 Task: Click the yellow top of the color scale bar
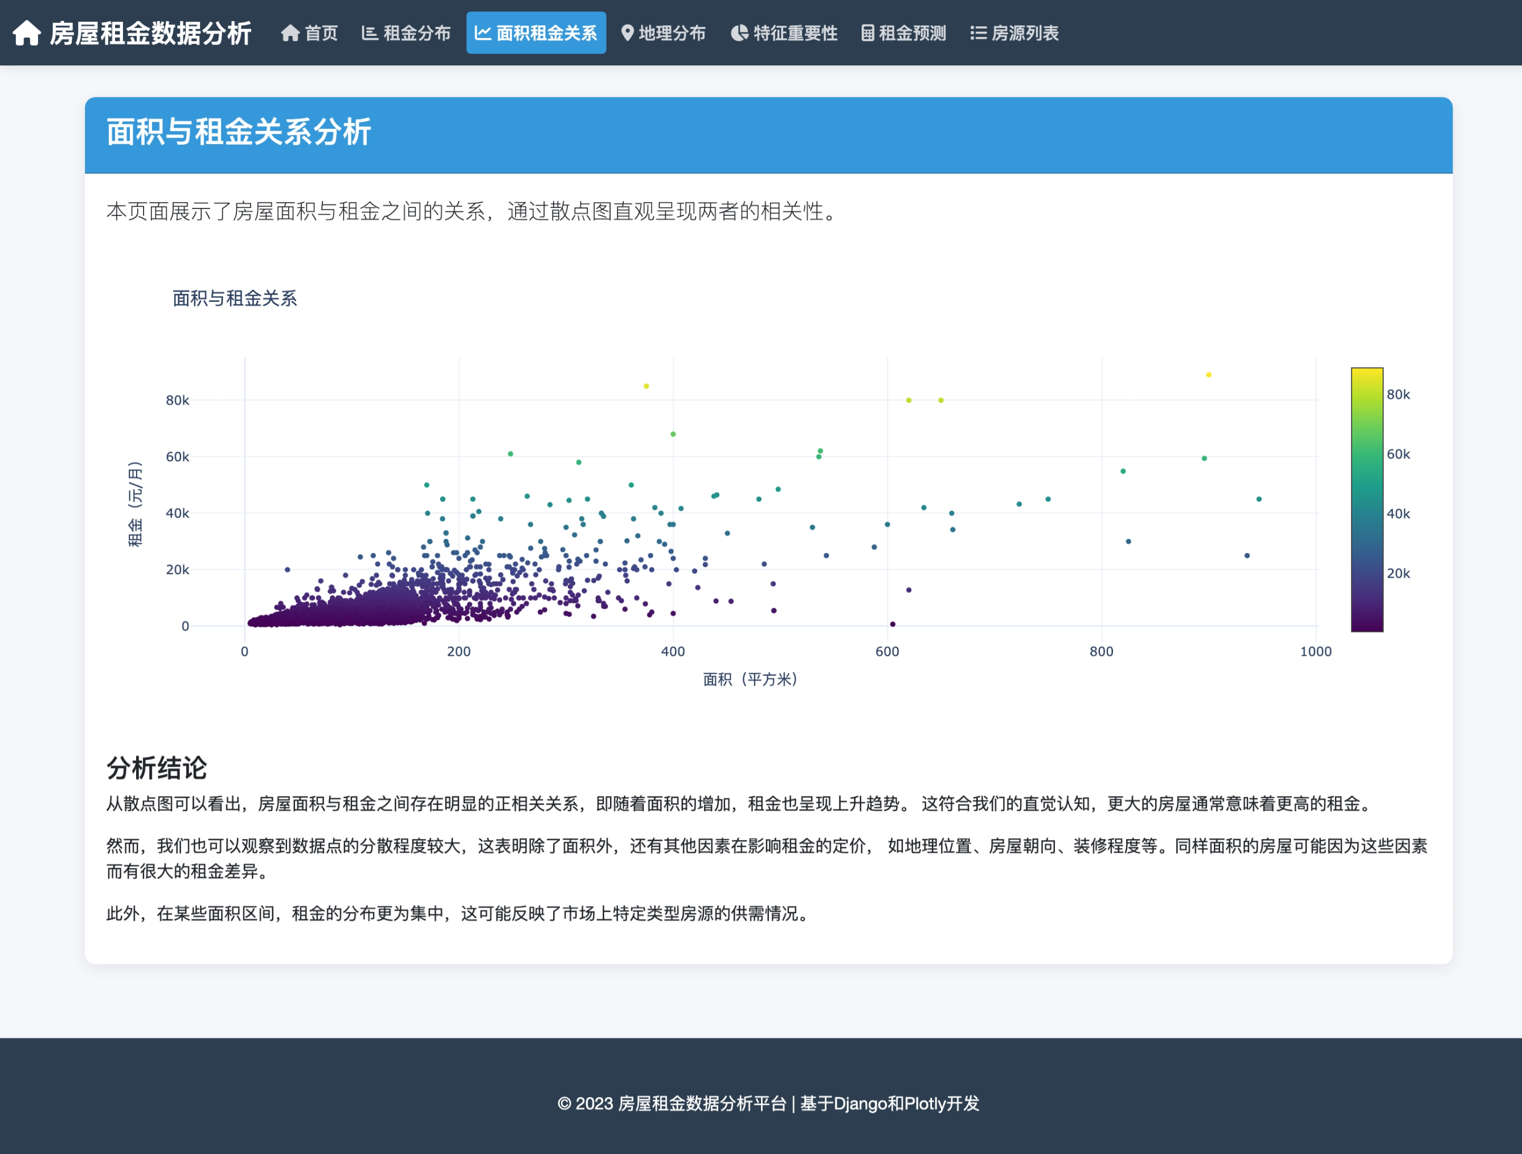1366,375
